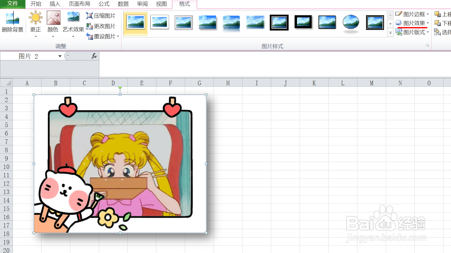Open the File (文件) tab
This screenshot has width=451, height=253.
coord(13,4)
